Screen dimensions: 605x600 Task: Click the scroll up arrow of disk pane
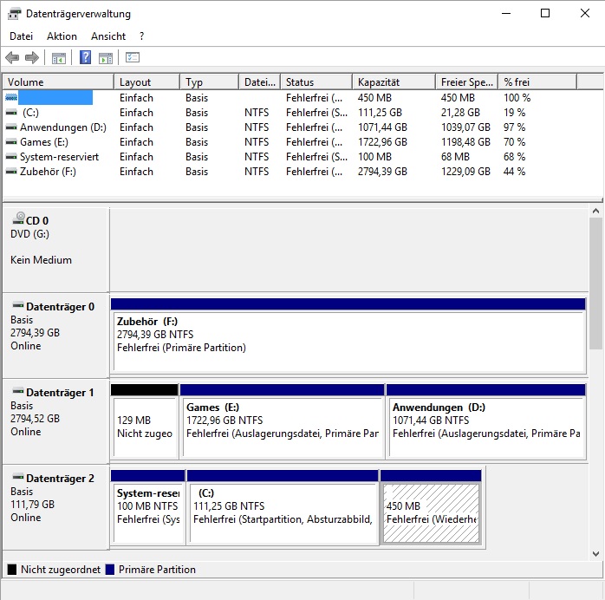595,211
